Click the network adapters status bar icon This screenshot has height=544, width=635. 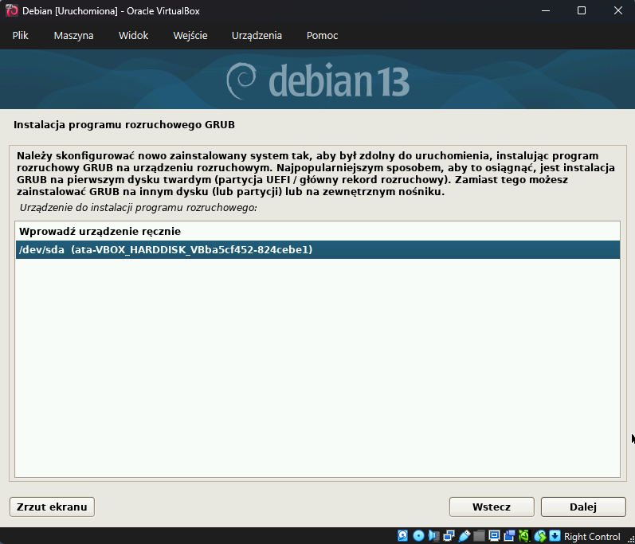tap(449, 536)
